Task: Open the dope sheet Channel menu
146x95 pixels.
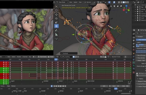Action: pyautogui.click(x=25, y=57)
